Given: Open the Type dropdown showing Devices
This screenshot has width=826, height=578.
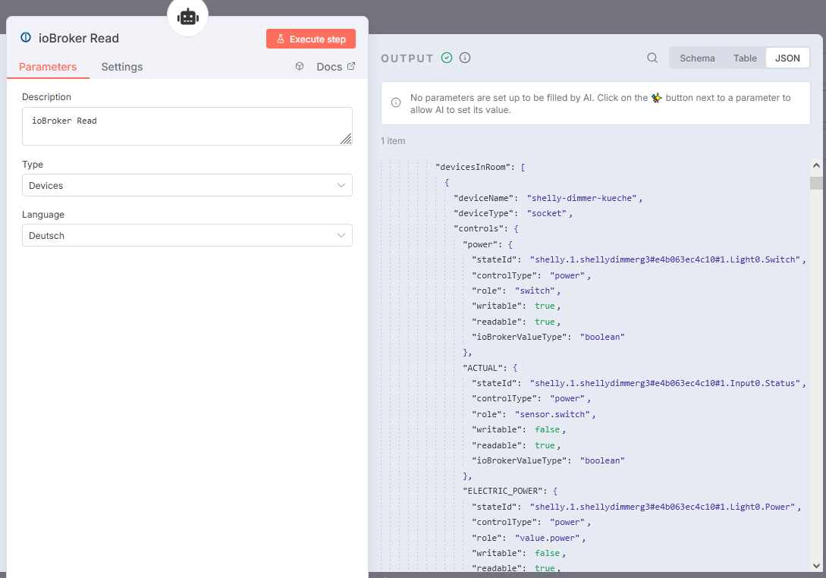Looking at the screenshot, I should (x=187, y=186).
